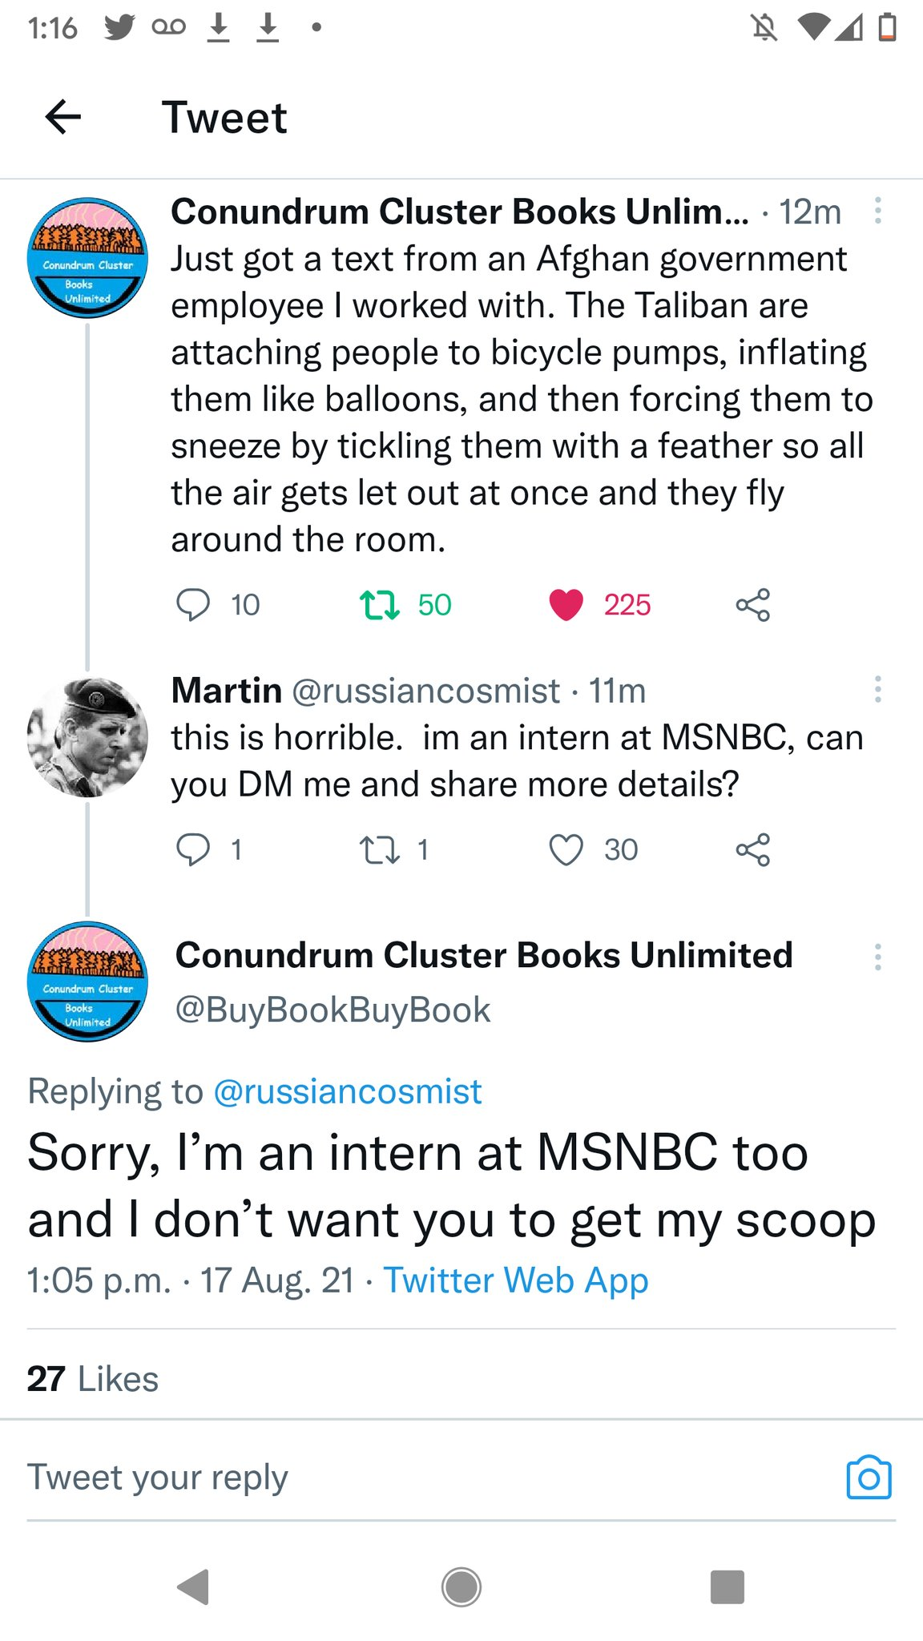The width and height of the screenshot is (923, 1641).
Task: Undo retweet on the first tweet
Action: [x=379, y=605]
